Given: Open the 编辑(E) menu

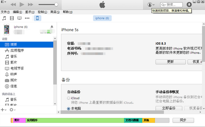Looking at the screenshot, I should tap(17, 12).
